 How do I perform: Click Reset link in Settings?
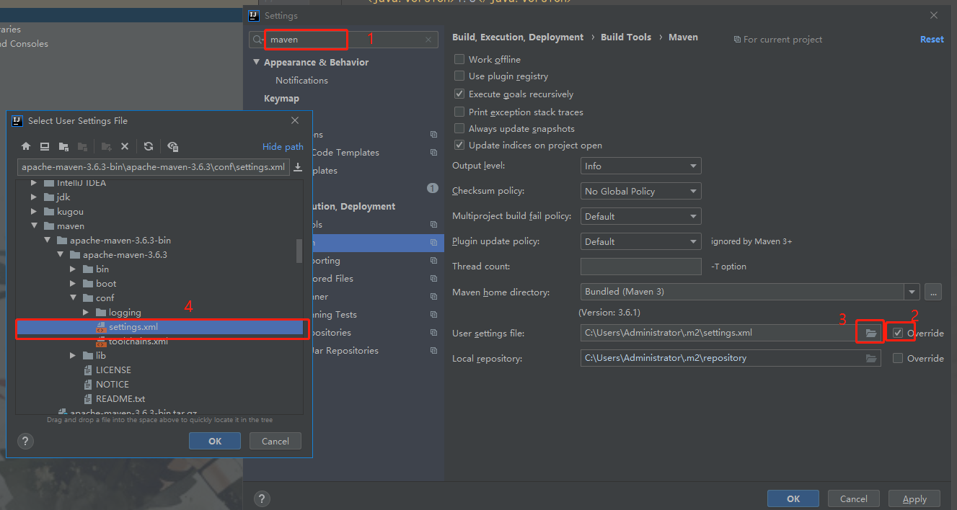point(932,39)
